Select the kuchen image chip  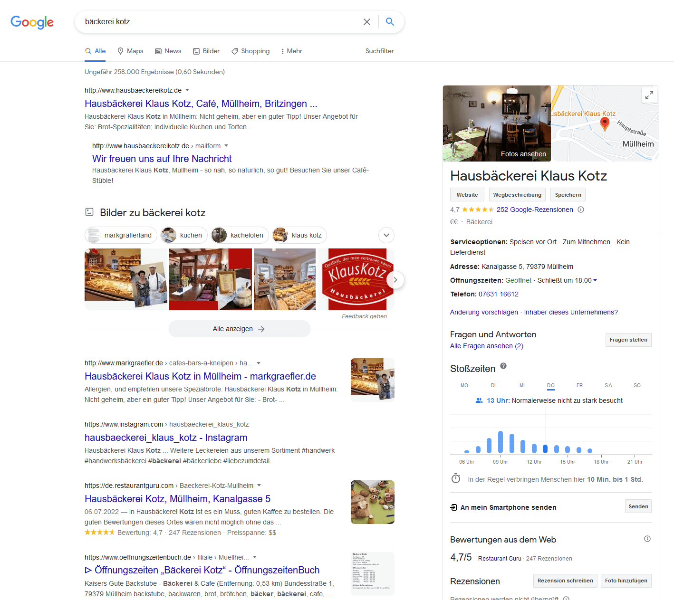tap(184, 235)
